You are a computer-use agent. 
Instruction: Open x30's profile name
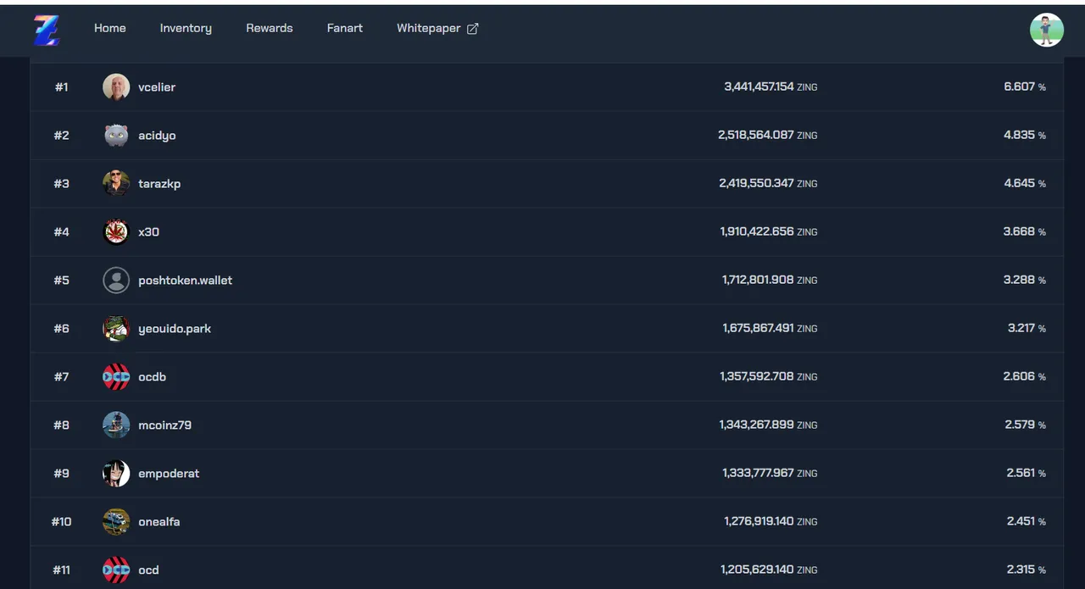[148, 231]
